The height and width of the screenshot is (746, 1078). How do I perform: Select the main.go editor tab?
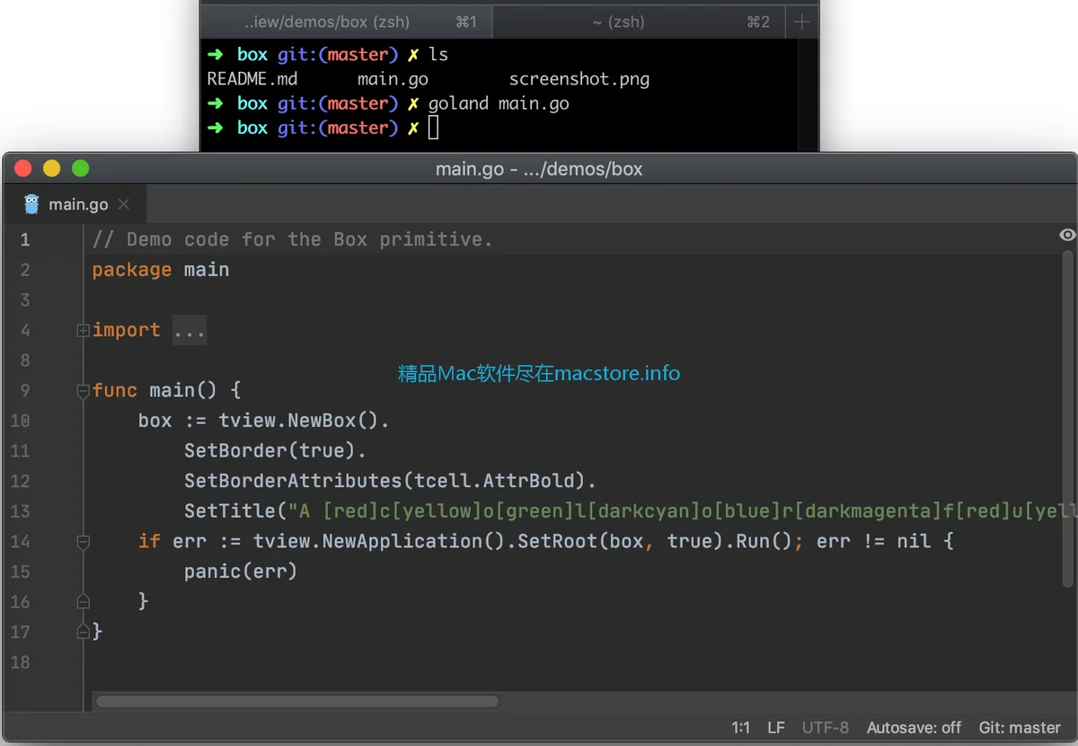pos(75,204)
